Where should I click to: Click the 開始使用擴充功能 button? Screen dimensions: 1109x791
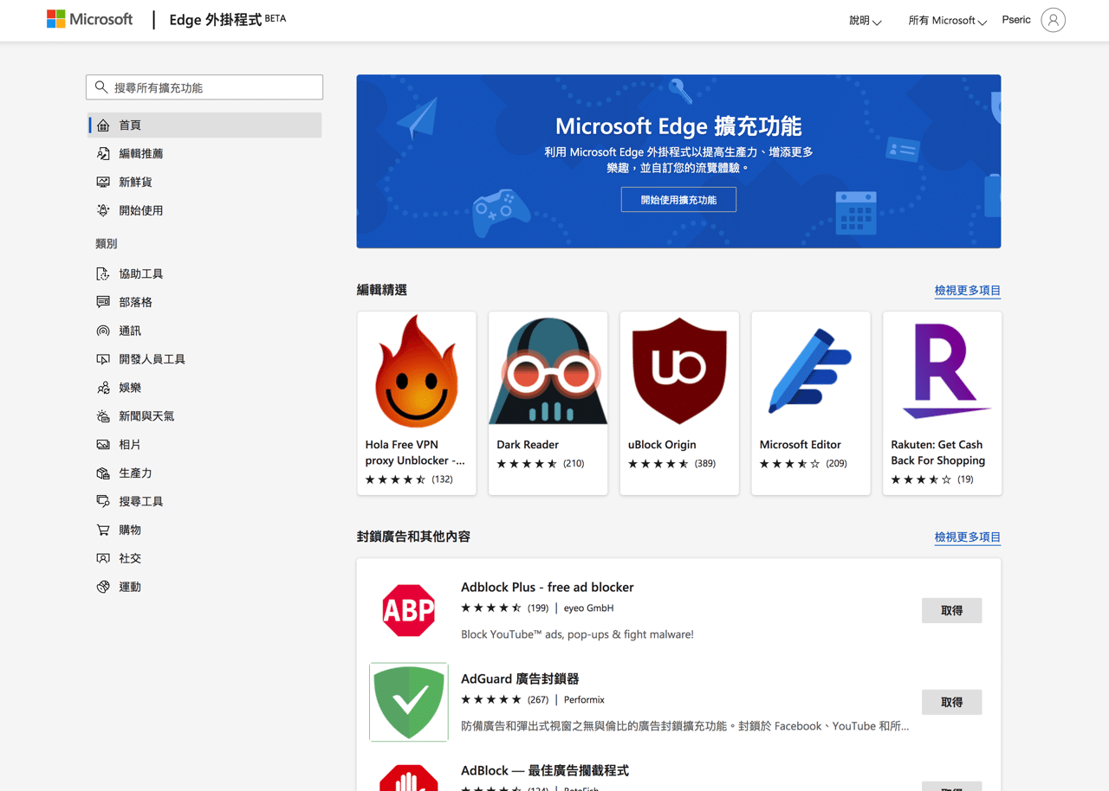[x=678, y=199]
